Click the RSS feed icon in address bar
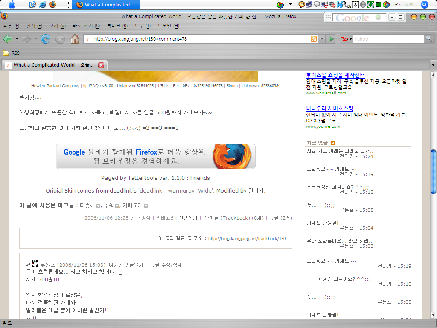Viewport: 437px width, 328px height. click(314, 39)
